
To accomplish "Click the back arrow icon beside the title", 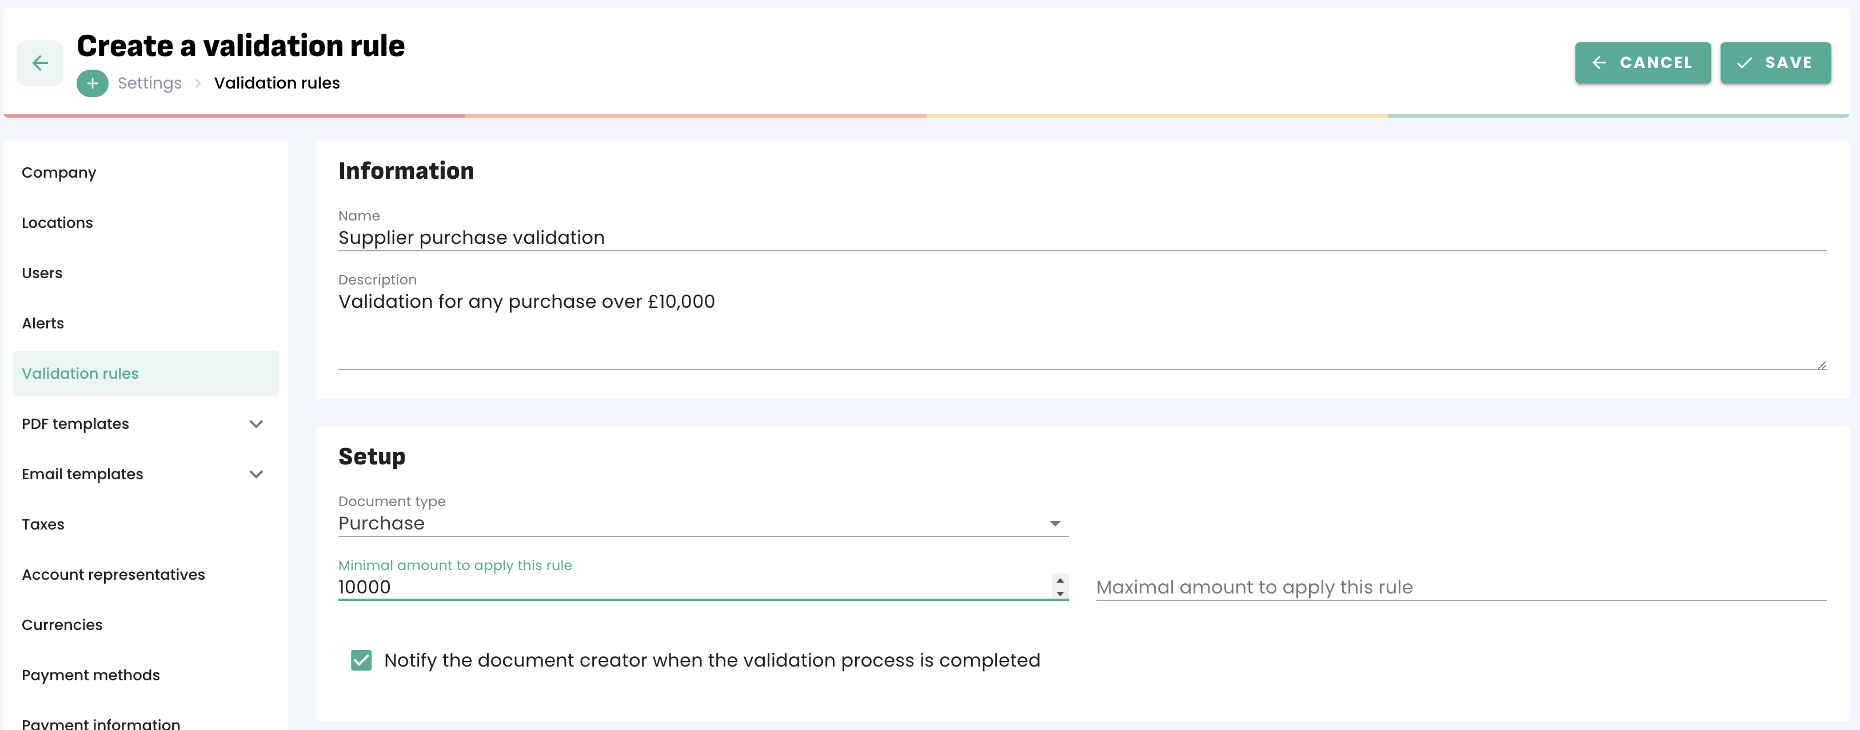I will 39,63.
